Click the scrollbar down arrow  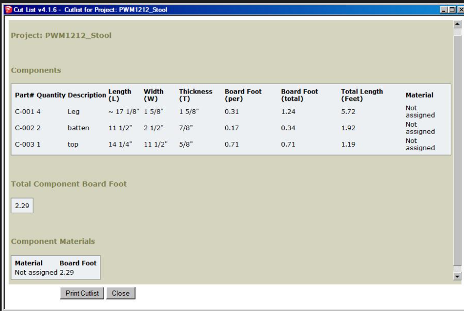(457, 276)
